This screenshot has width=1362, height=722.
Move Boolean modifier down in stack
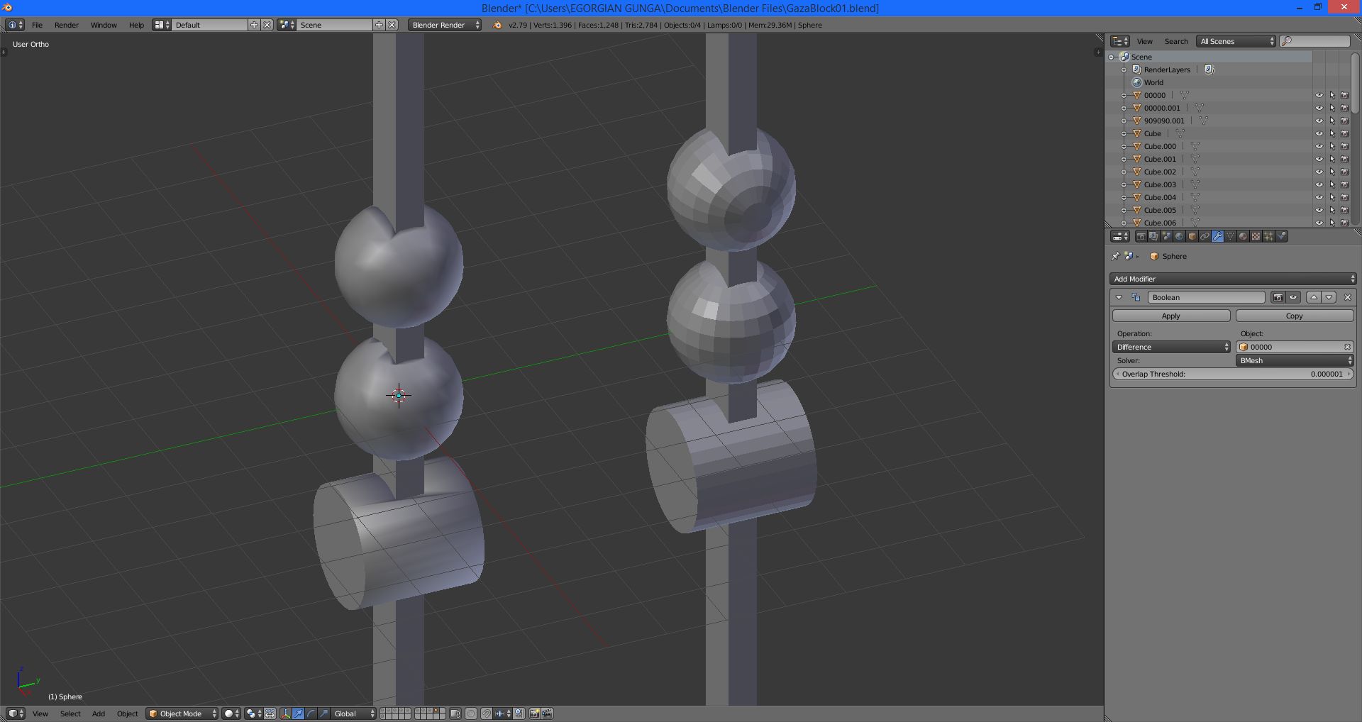[x=1329, y=297]
